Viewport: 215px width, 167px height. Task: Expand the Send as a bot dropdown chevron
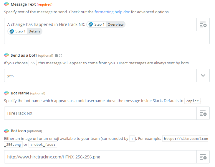(x=203, y=76)
